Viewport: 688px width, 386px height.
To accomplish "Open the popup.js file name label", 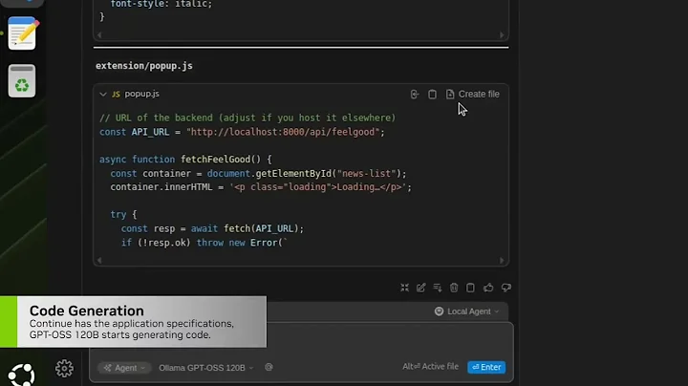I will [141, 94].
